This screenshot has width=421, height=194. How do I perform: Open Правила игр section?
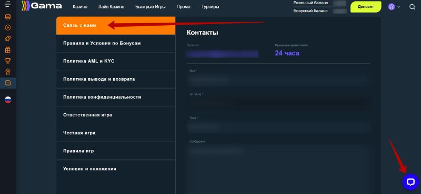[116, 151]
